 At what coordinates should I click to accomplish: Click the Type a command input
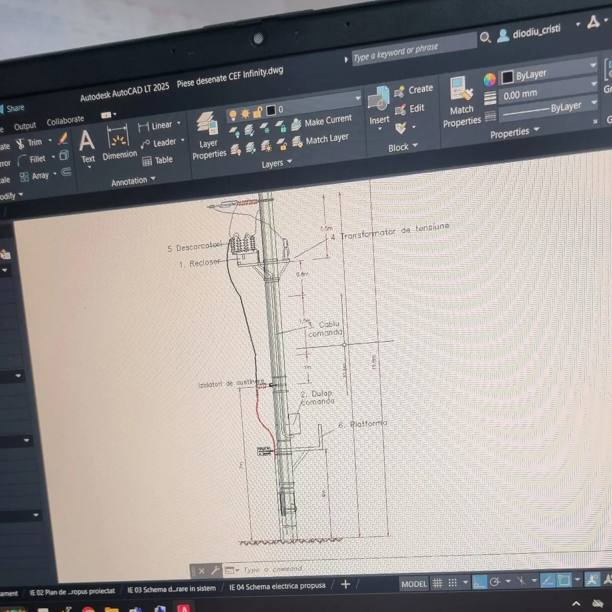coord(273,569)
